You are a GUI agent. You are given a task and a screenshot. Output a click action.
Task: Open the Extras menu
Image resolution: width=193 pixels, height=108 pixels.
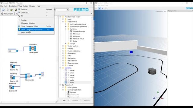(x=25, y=6)
